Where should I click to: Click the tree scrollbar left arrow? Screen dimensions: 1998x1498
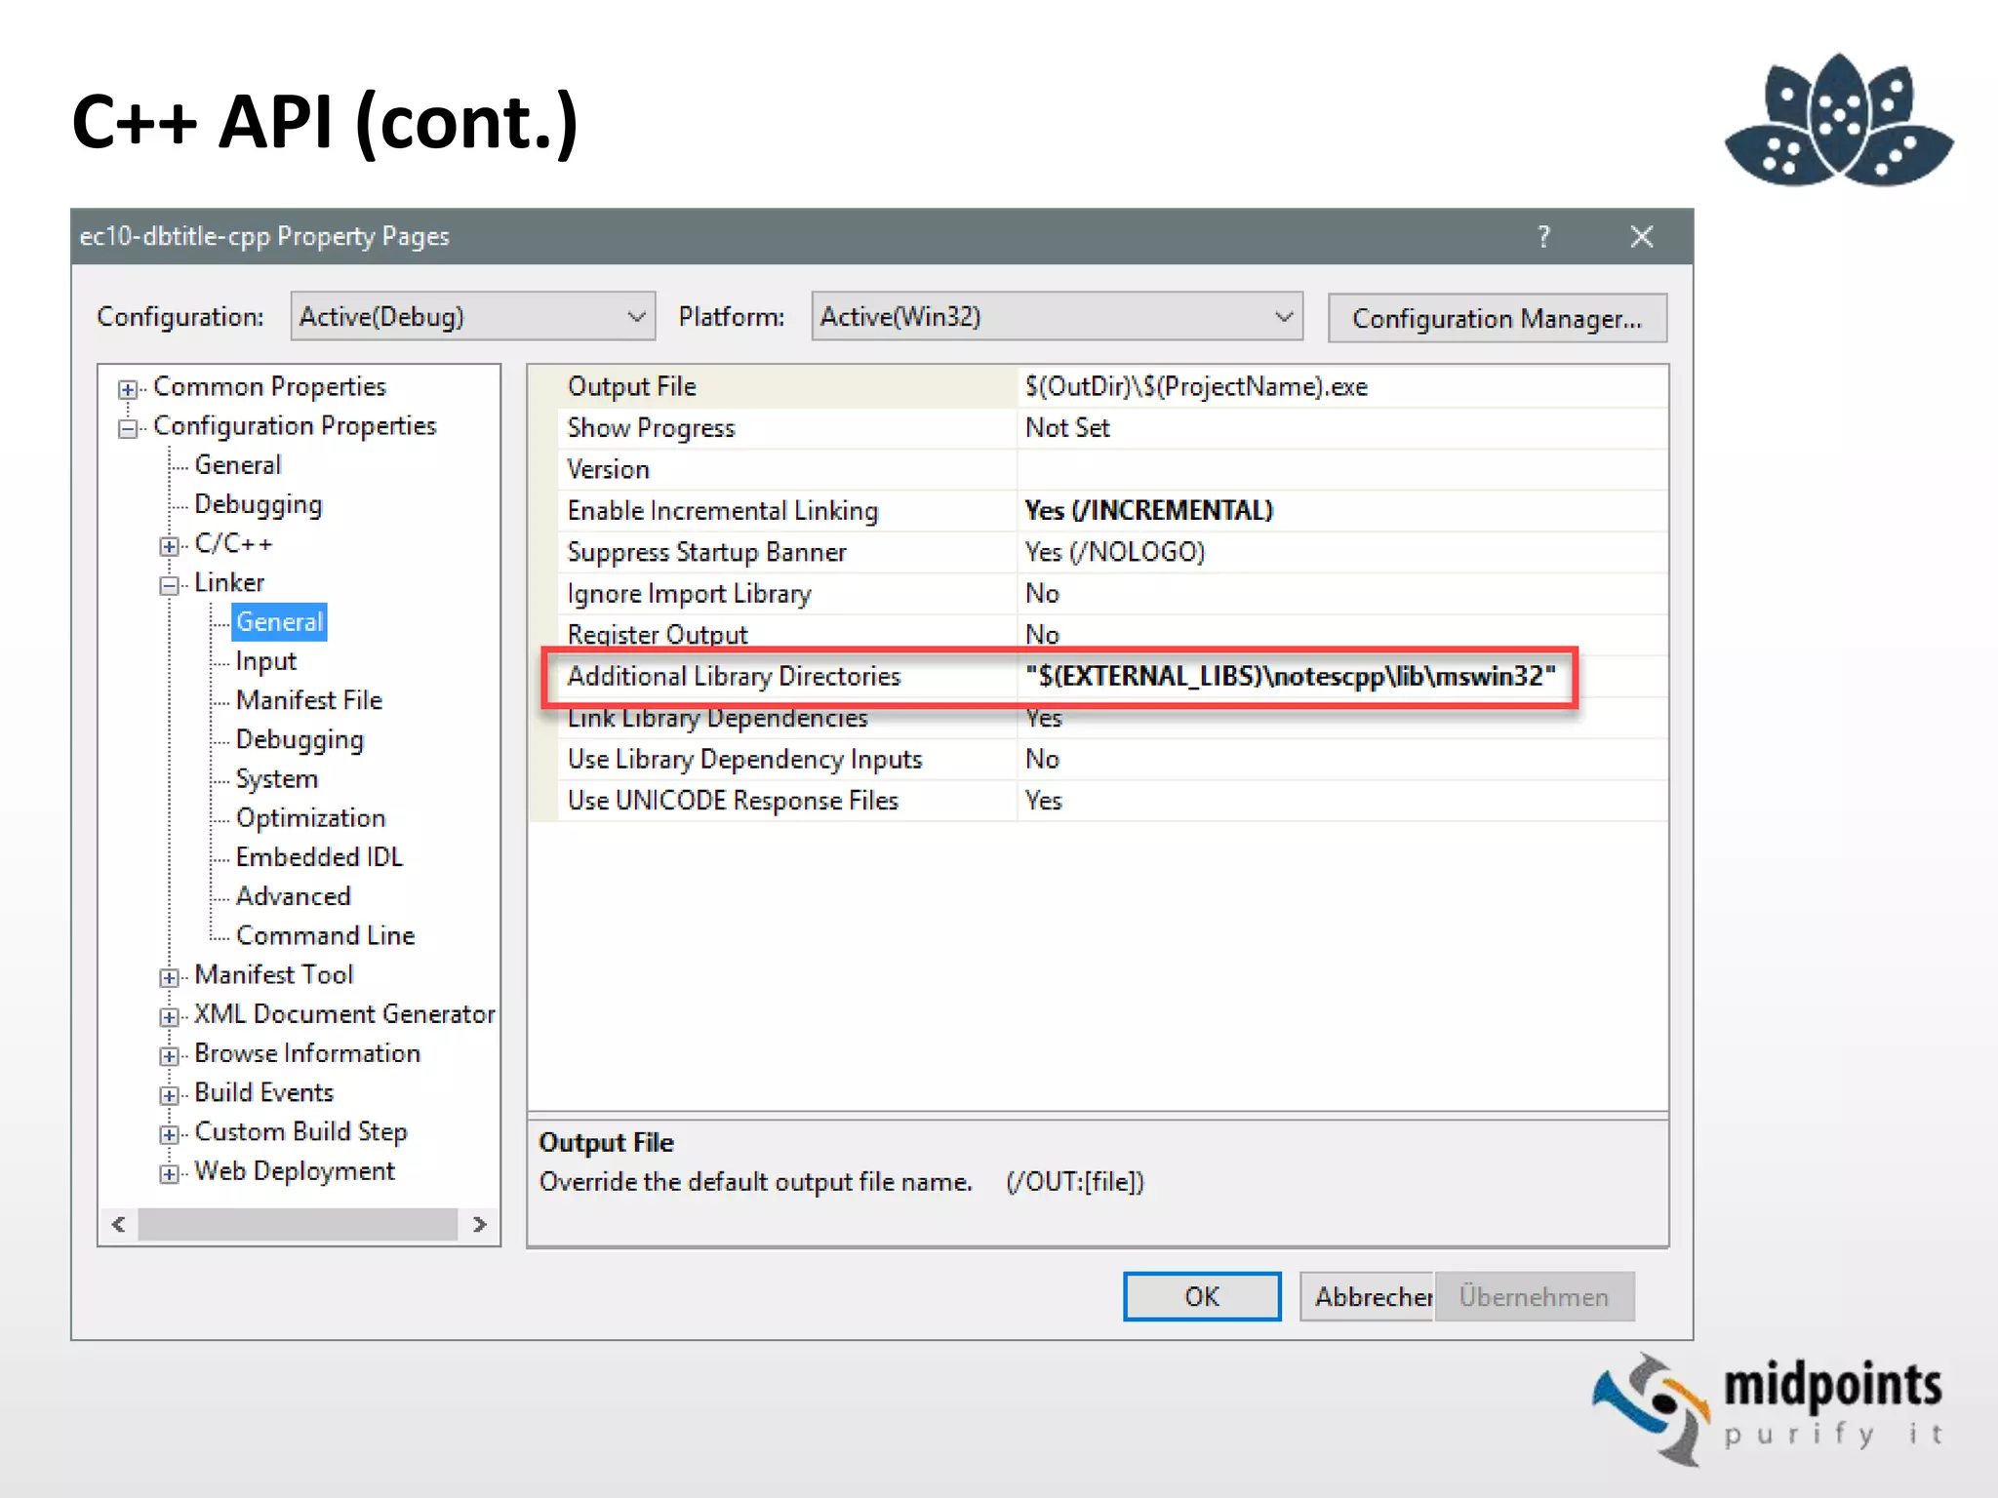click(x=119, y=1224)
